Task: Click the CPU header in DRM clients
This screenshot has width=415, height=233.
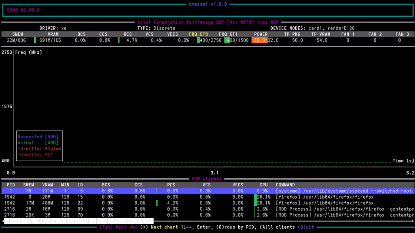Action: (x=263, y=185)
